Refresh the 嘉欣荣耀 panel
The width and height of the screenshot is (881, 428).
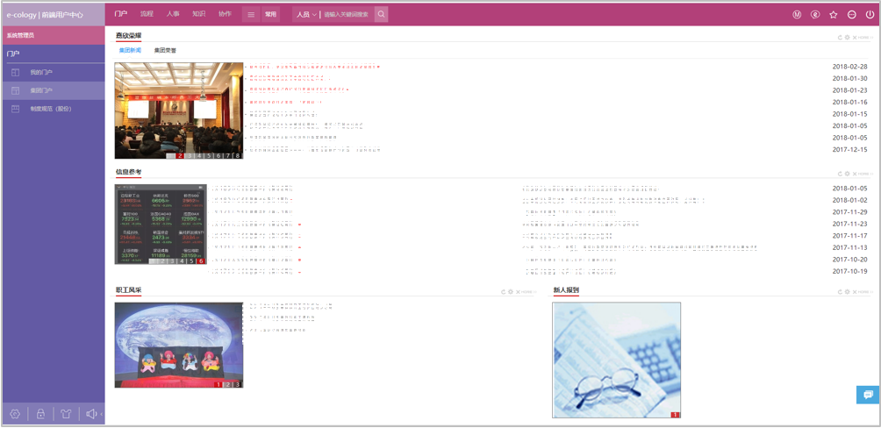tap(840, 38)
